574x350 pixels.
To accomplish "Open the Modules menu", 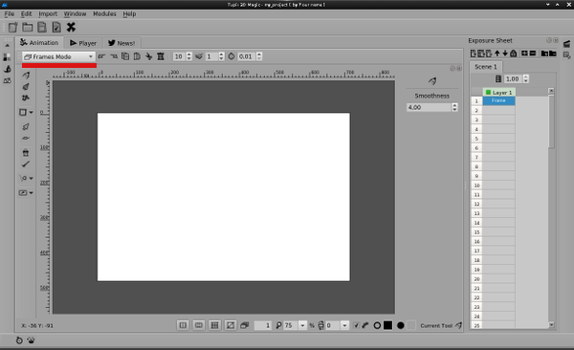I will click(104, 13).
